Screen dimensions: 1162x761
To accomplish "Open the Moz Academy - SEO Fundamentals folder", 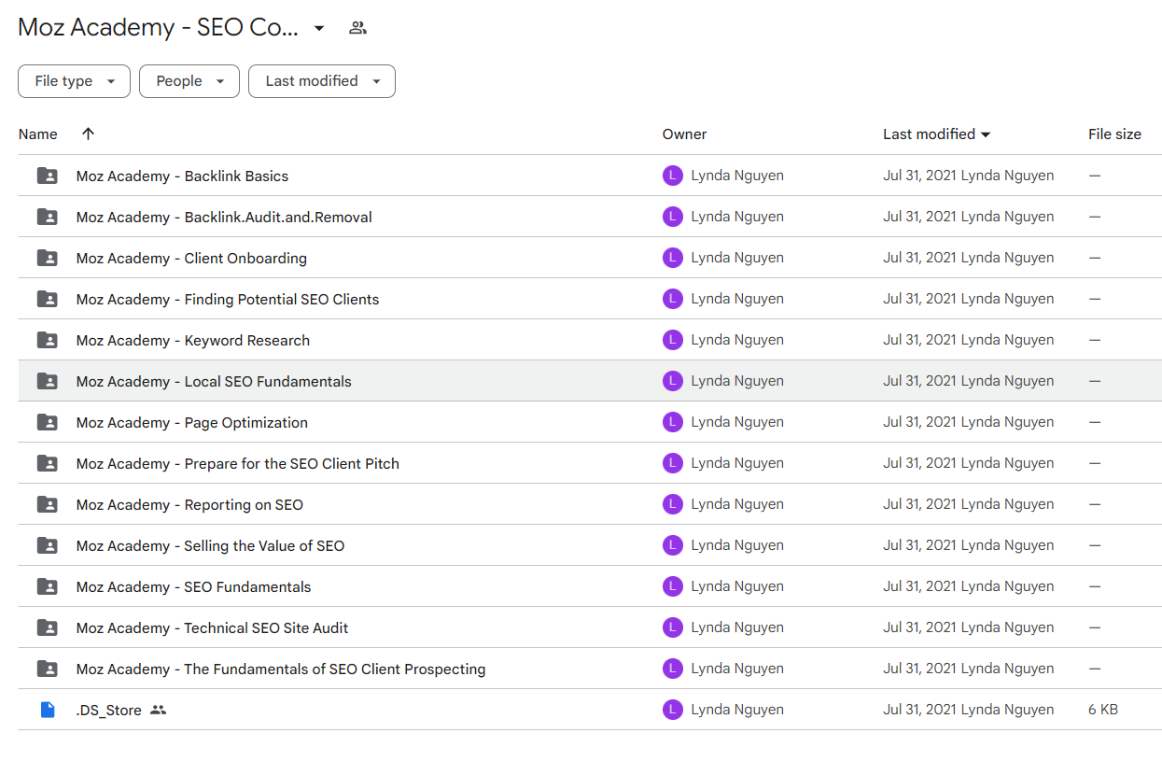I will [x=194, y=586].
